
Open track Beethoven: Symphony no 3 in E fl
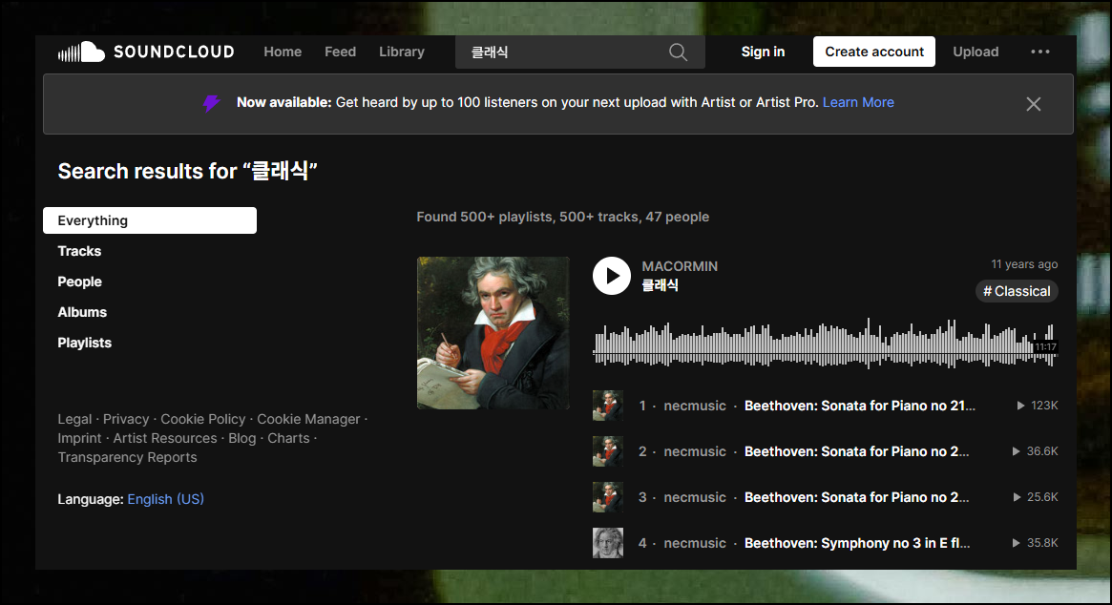[x=857, y=543]
